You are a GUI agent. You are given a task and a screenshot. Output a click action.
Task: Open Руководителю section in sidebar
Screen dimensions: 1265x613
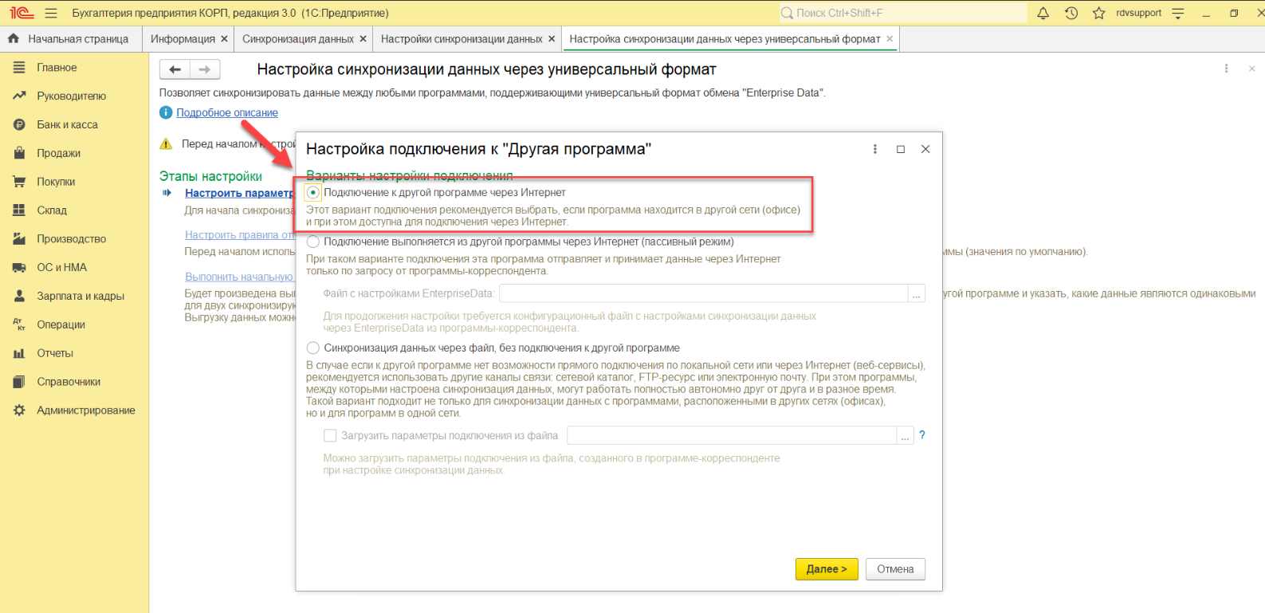[71, 96]
